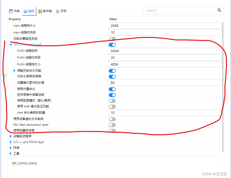Disable the 使用内置命令 toggle
This screenshot has height=178, width=231.
[112, 89]
